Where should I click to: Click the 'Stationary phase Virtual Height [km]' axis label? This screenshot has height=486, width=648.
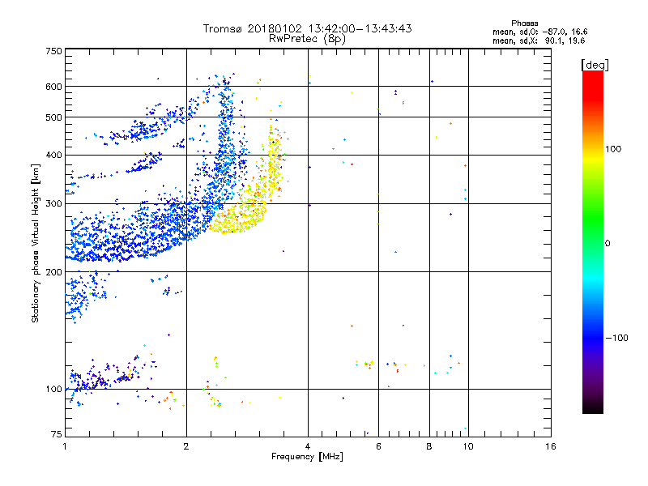click(36, 243)
